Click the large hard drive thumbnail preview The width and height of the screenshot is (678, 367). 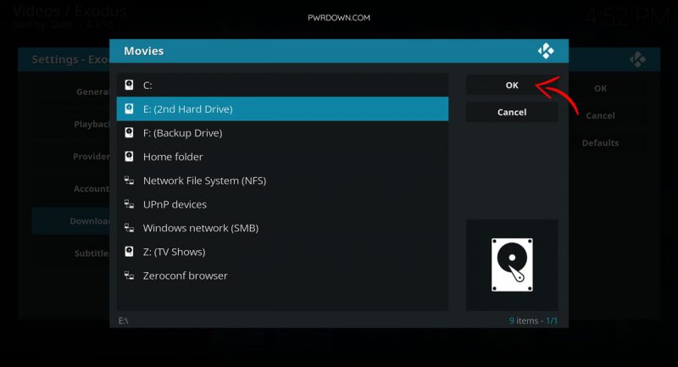click(x=512, y=264)
